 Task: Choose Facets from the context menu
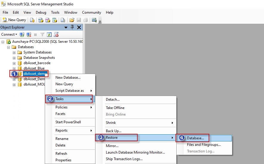point(70,114)
